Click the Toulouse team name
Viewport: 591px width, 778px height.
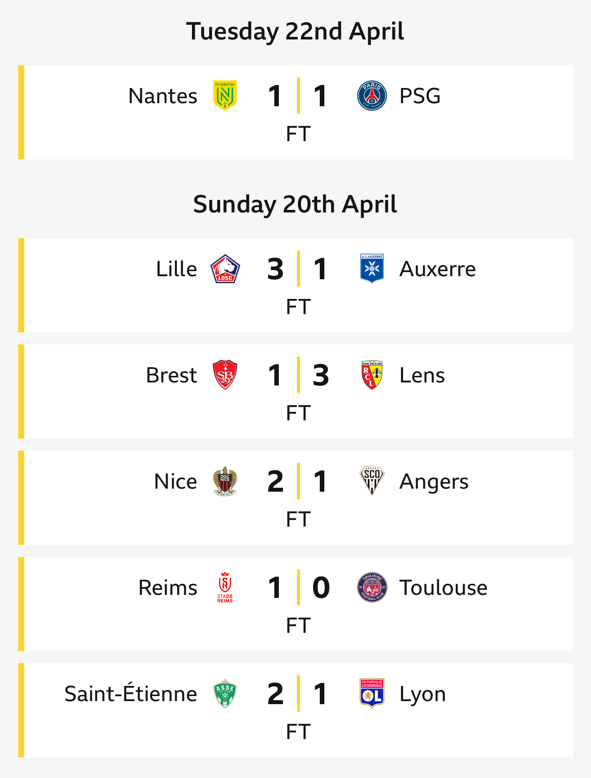point(444,587)
